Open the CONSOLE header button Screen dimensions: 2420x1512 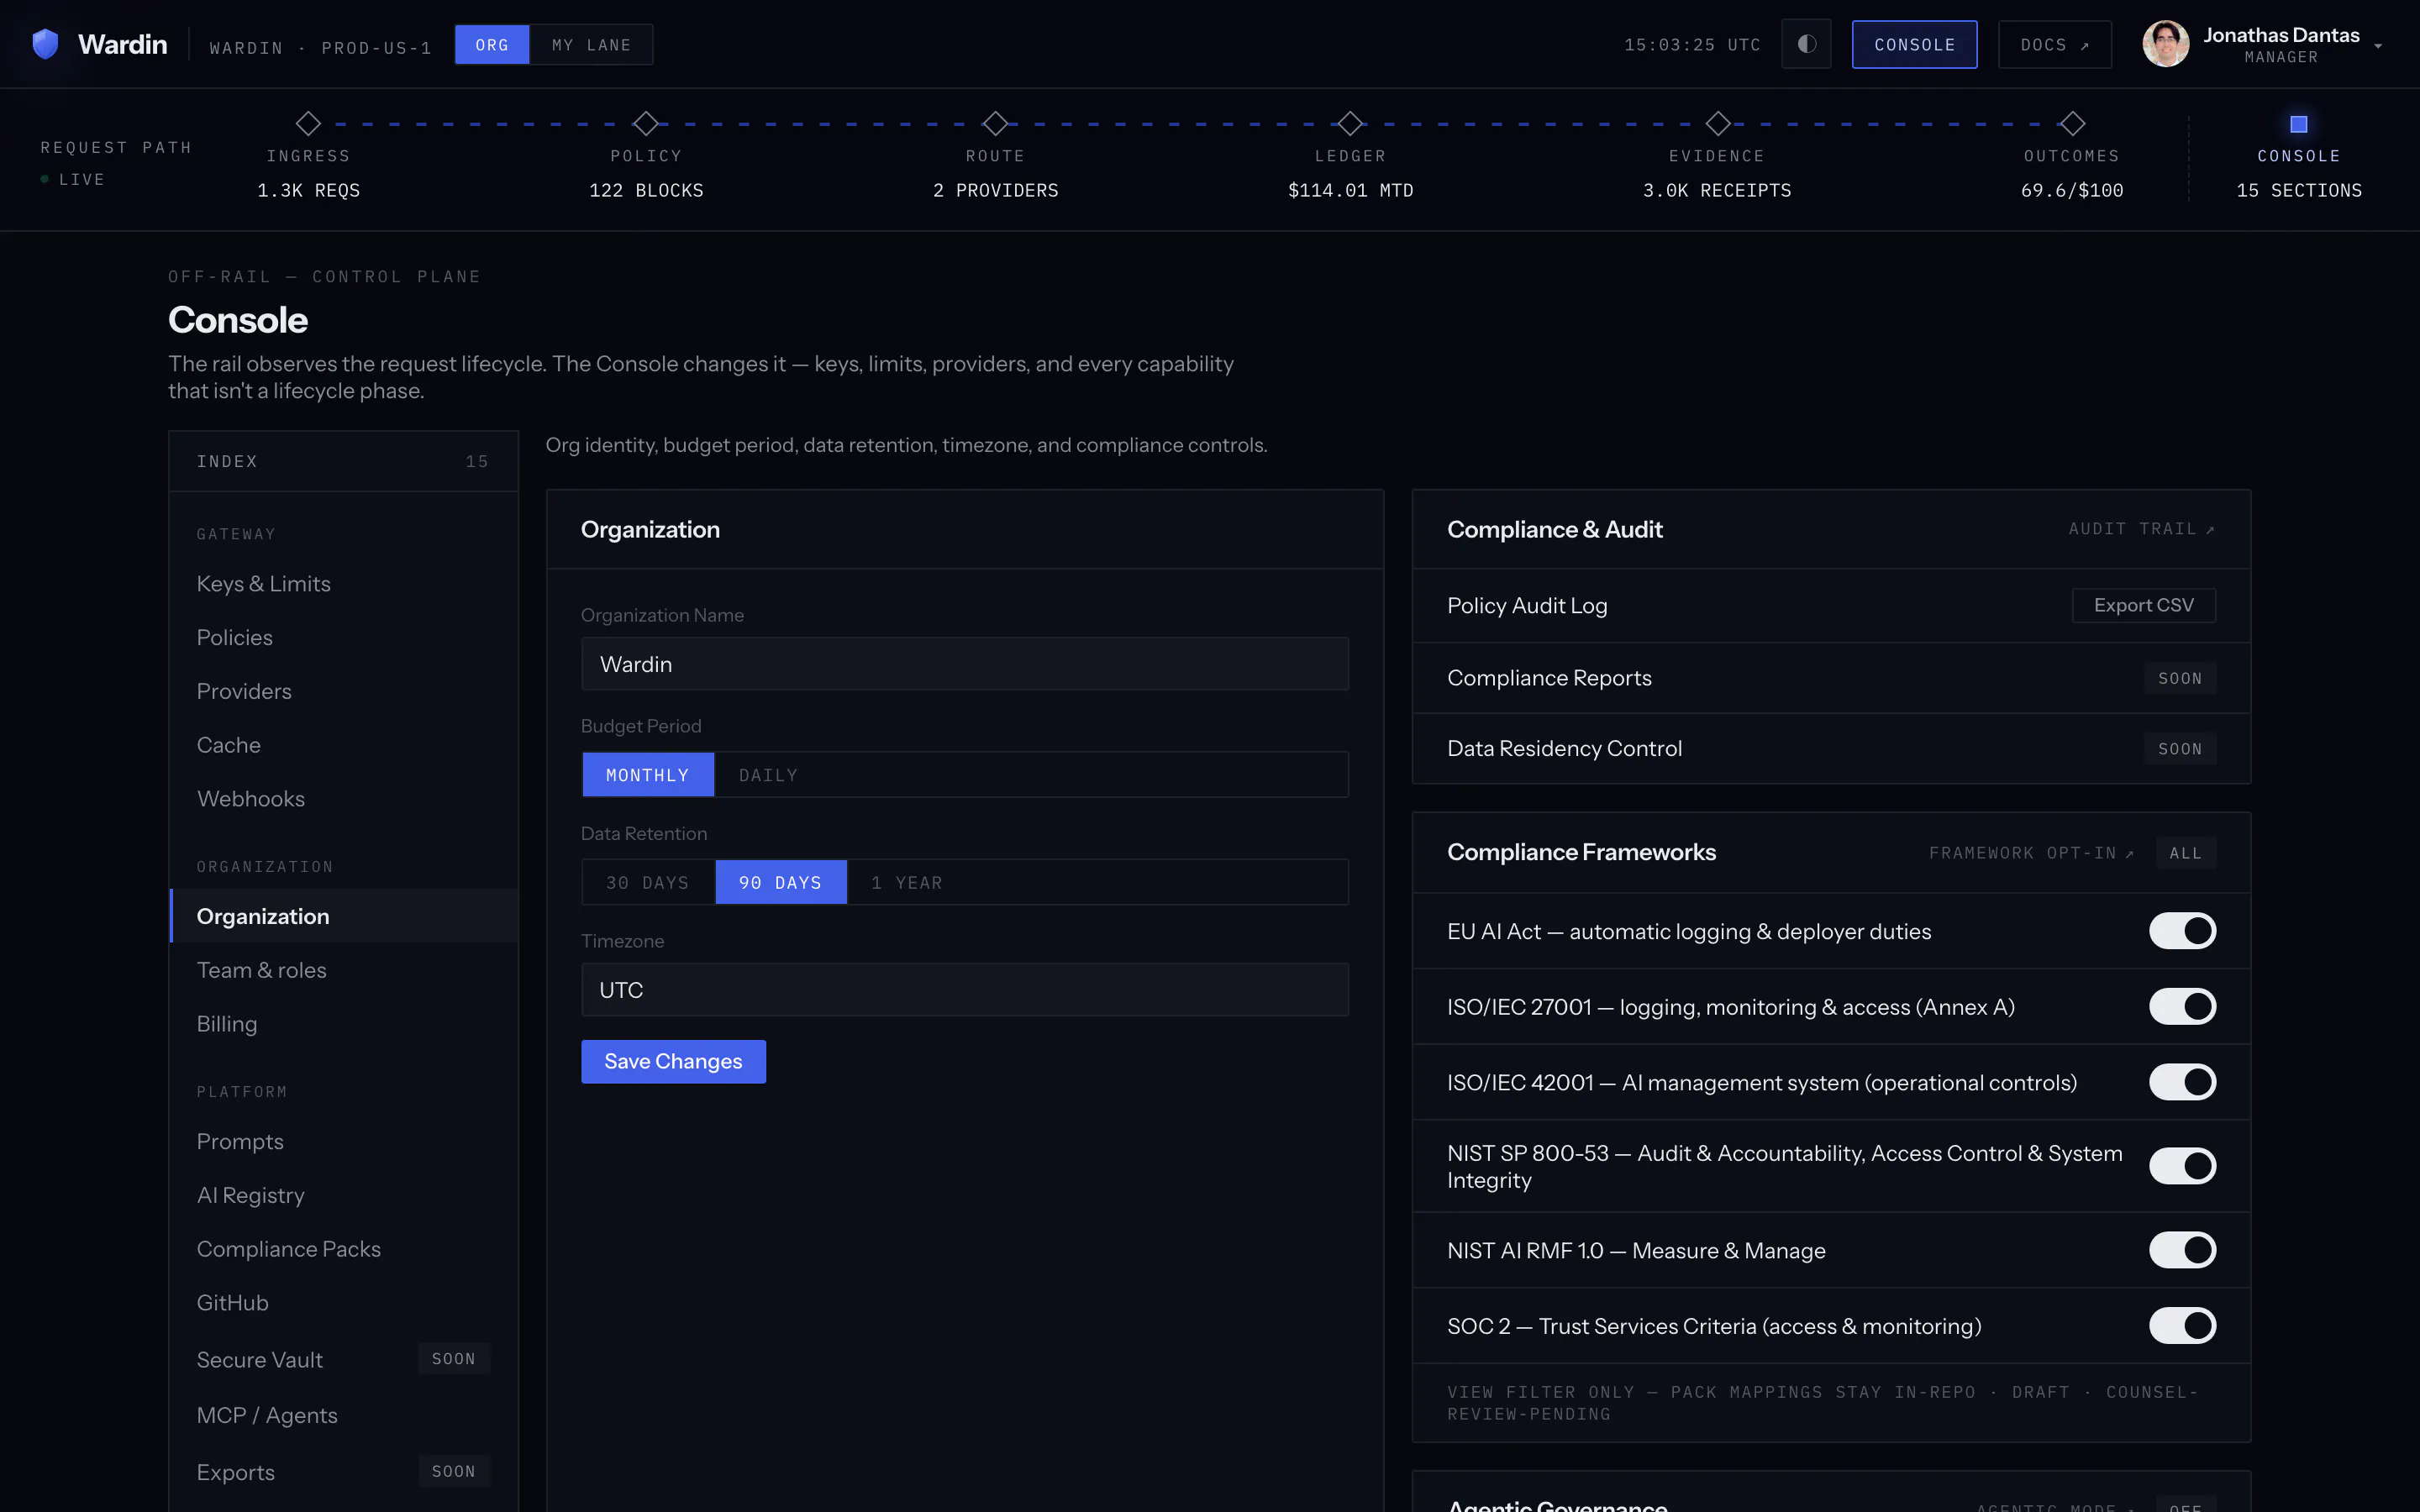click(1914, 44)
